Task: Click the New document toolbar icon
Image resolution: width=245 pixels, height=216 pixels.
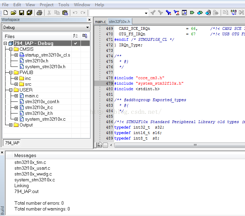Action: 6,13
